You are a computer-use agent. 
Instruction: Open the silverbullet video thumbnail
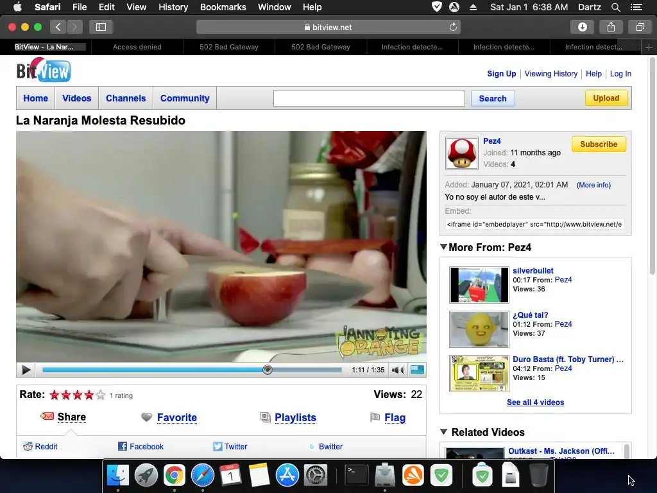point(479,284)
